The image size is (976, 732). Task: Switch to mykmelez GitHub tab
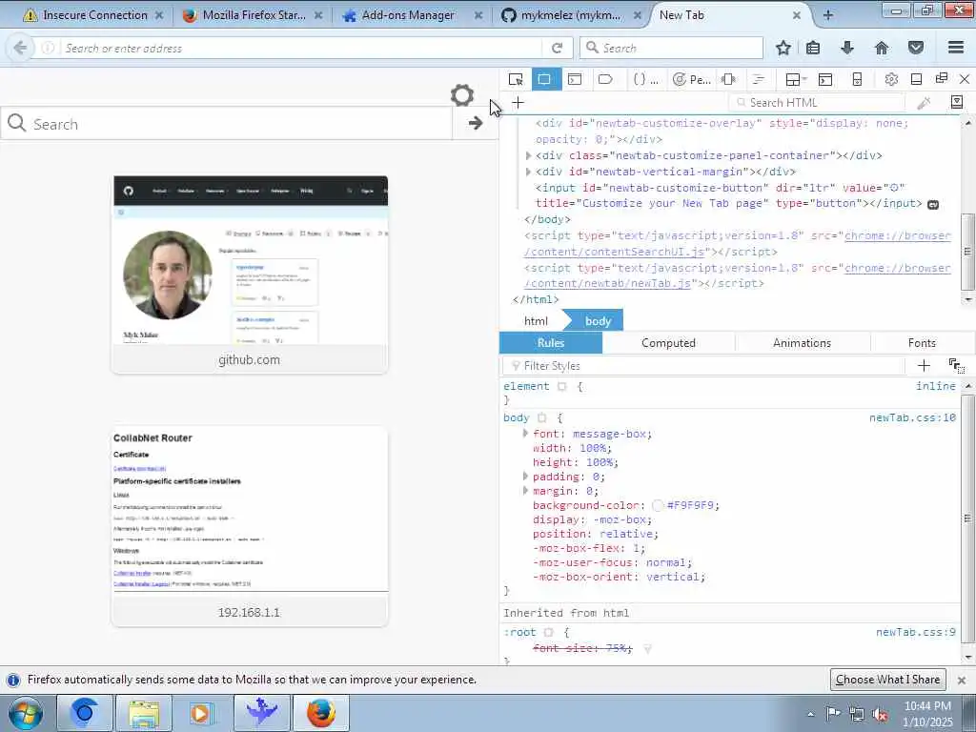[x=572, y=15]
